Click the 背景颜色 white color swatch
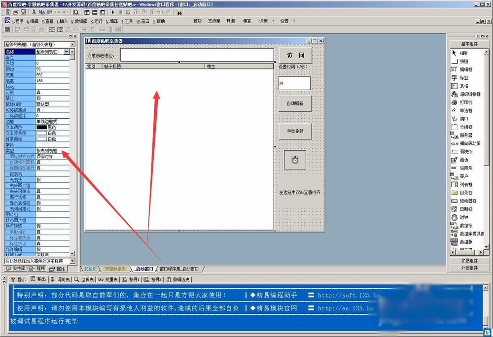The height and width of the screenshot is (337, 493). point(41,139)
